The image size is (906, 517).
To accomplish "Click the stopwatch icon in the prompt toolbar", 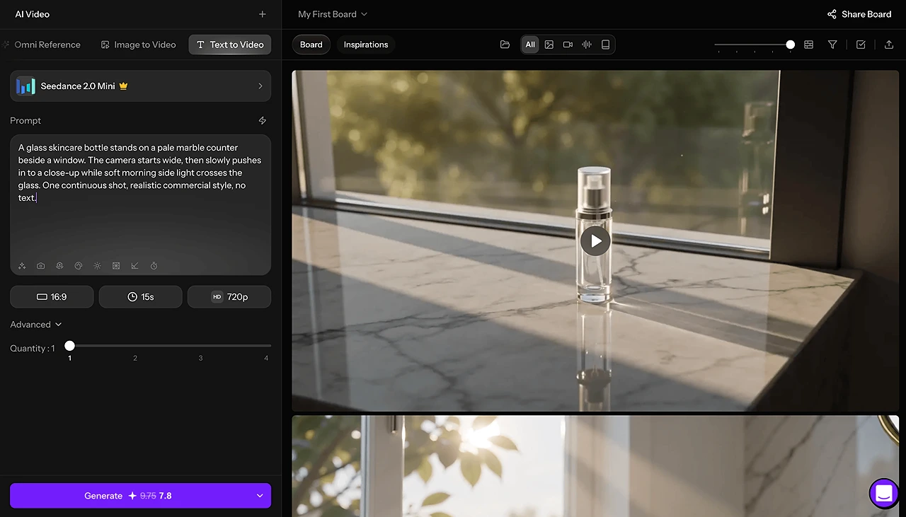I will click(154, 266).
